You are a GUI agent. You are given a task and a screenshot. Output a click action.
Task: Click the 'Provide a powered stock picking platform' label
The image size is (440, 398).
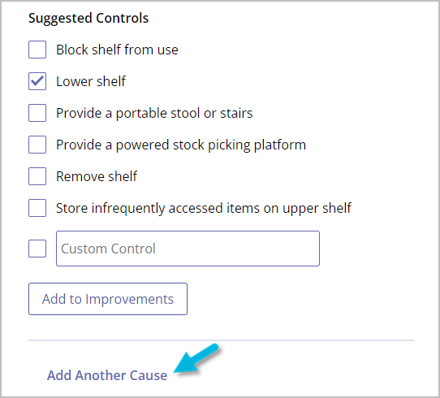click(x=181, y=145)
